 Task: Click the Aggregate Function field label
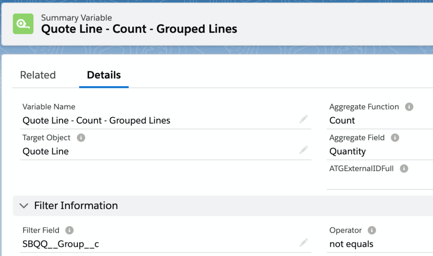pyautogui.click(x=364, y=107)
